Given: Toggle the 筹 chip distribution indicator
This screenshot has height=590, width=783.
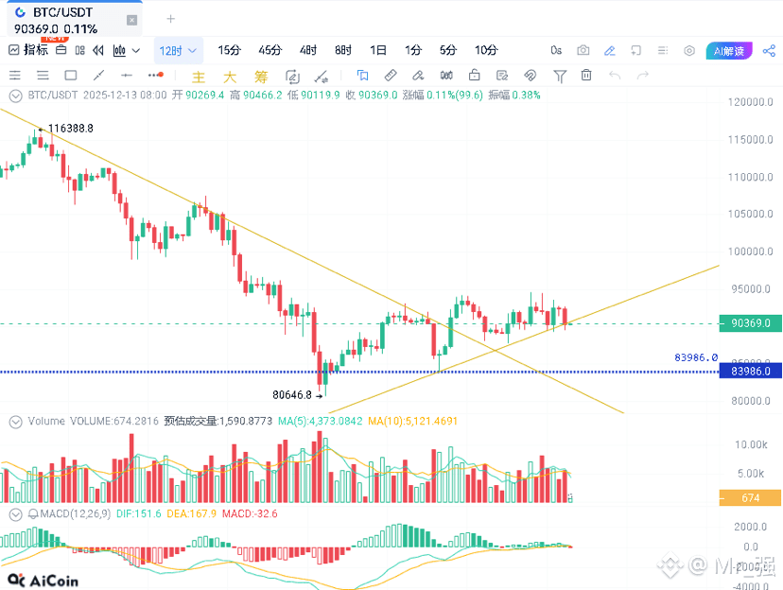Looking at the screenshot, I should 261,77.
